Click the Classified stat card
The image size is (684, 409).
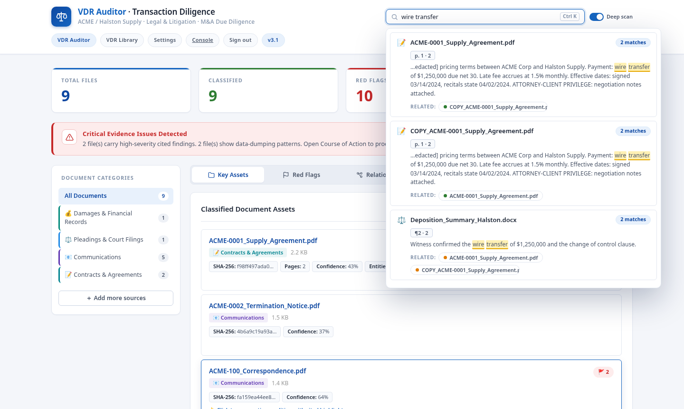[x=268, y=90]
